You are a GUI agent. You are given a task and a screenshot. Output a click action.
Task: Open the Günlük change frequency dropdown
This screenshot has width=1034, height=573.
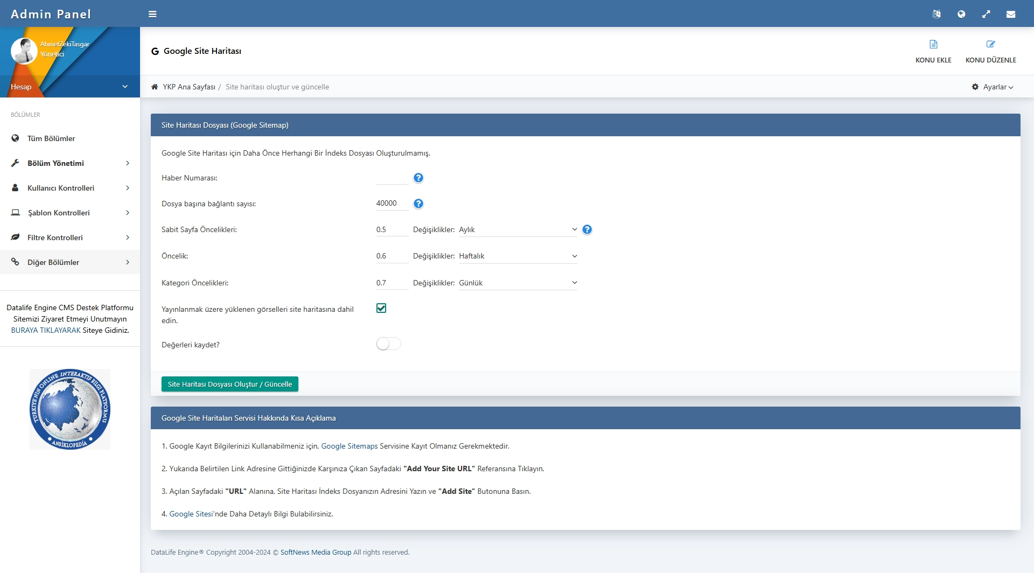coord(518,283)
